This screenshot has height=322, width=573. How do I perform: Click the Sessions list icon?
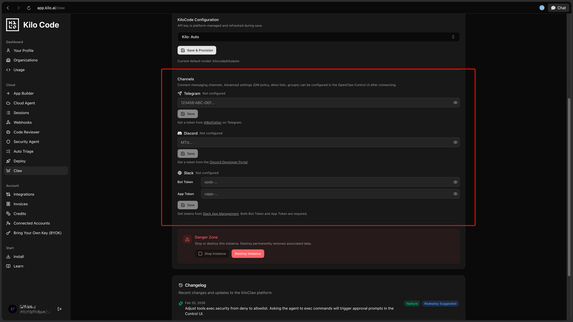[x=8, y=113]
